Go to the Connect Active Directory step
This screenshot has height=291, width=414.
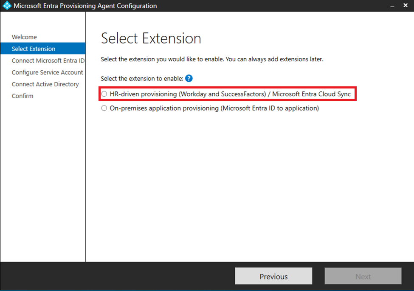(45, 84)
